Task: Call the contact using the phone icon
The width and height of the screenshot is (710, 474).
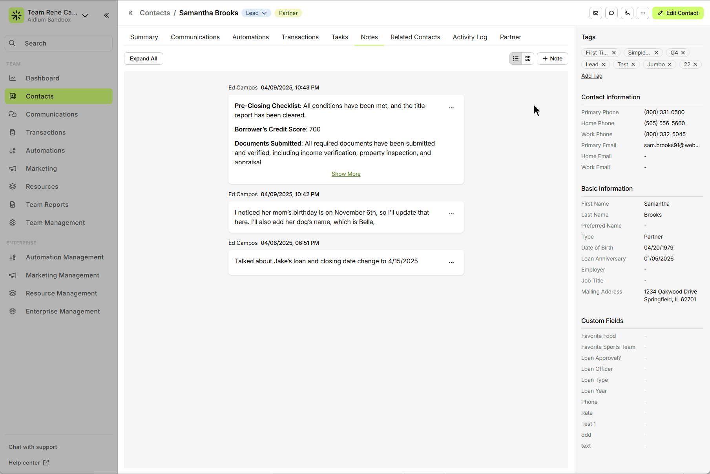Action: pos(627,13)
